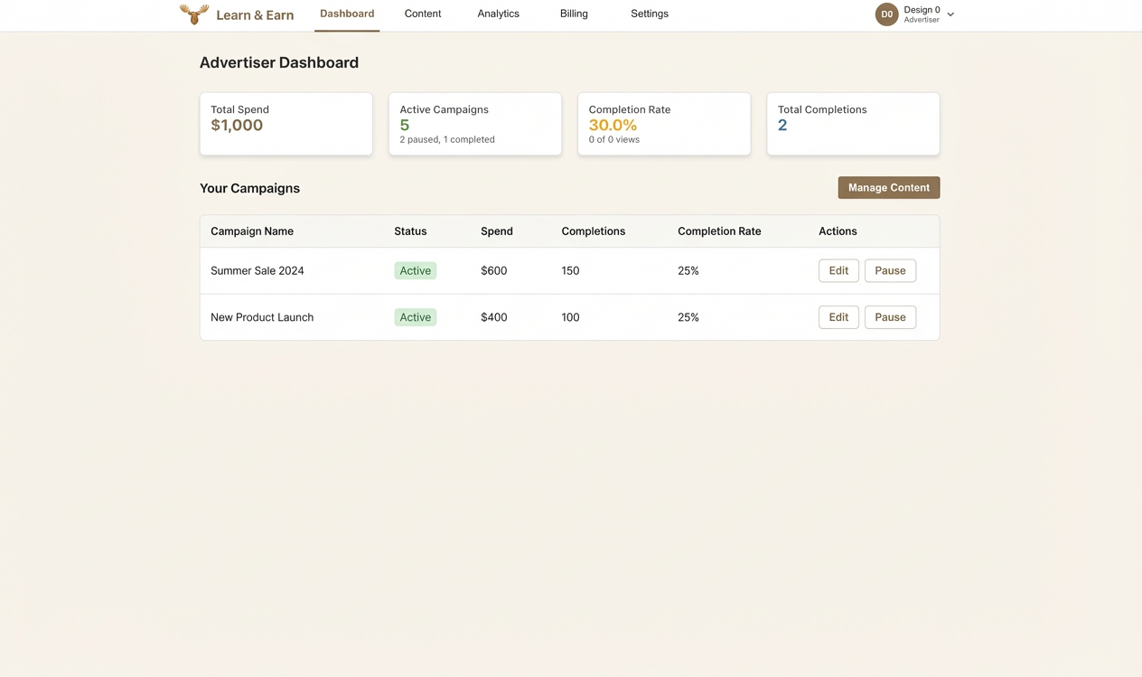Open the Total Completions card
This screenshot has width=1142, height=677.
coord(852,124)
